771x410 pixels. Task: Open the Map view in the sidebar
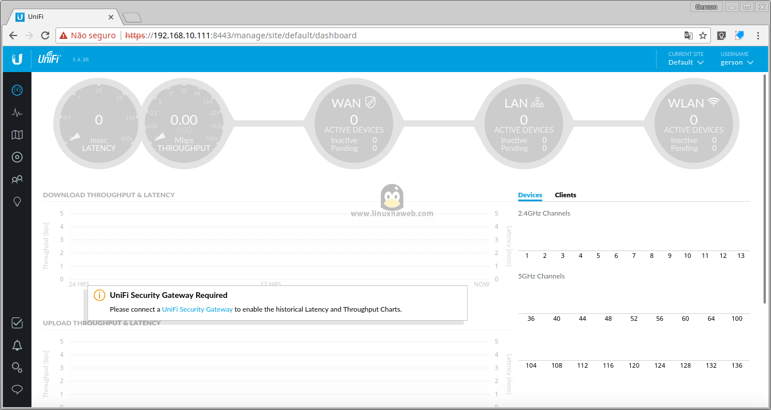pos(17,135)
